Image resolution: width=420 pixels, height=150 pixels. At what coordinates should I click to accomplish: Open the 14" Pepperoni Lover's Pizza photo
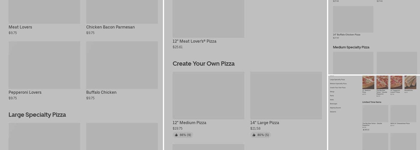point(396,82)
